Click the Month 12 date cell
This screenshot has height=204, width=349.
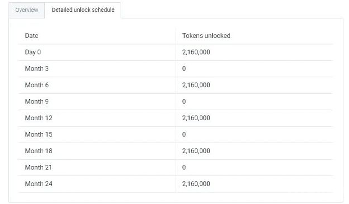39,118
